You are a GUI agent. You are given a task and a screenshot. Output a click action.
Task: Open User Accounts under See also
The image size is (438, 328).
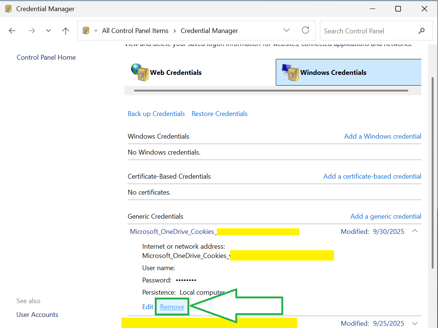37,315
